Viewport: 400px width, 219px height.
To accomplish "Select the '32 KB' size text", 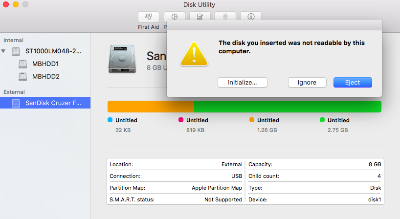I will [123, 131].
